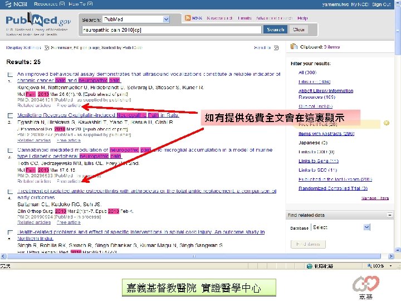Filter by Randomized Controlled Trial
Viewport: 401px width, 301px height.
pyautogui.click(x=333, y=188)
